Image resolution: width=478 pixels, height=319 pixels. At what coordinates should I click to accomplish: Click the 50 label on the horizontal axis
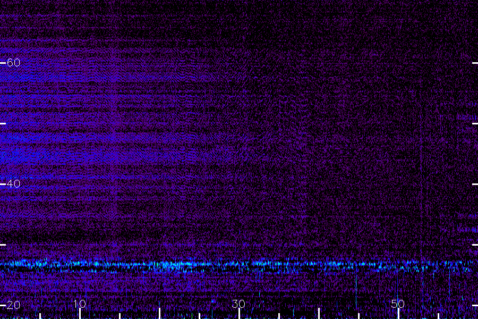[398, 304]
